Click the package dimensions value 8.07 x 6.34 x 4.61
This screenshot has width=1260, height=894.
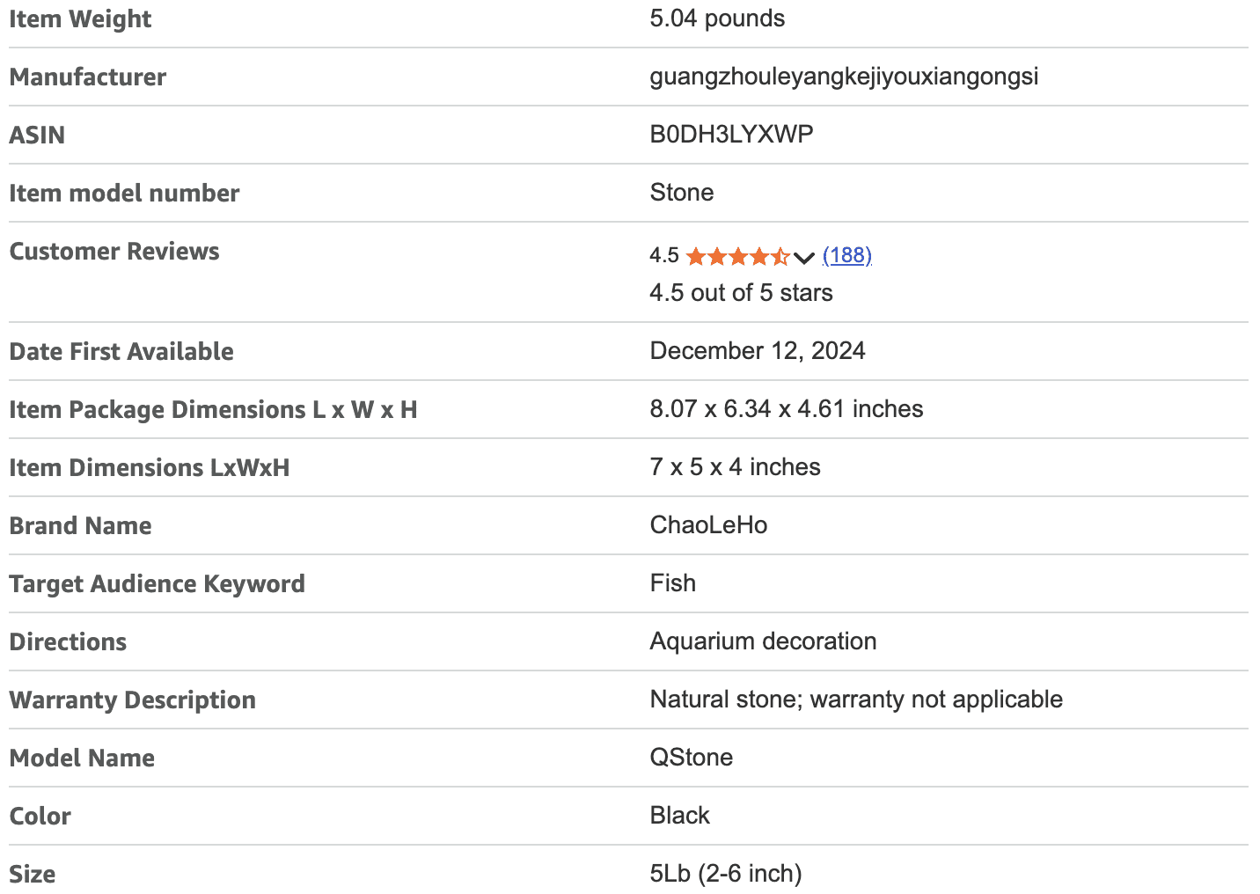[786, 409]
